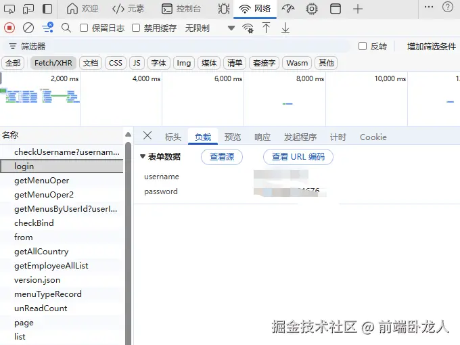Open the Response (响应) tab
This screenshot has height=345, width=460.
point(262,137)
